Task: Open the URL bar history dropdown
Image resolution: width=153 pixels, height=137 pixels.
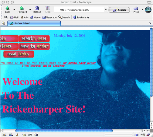Action: pyautogui.click(x=106, y=10)
